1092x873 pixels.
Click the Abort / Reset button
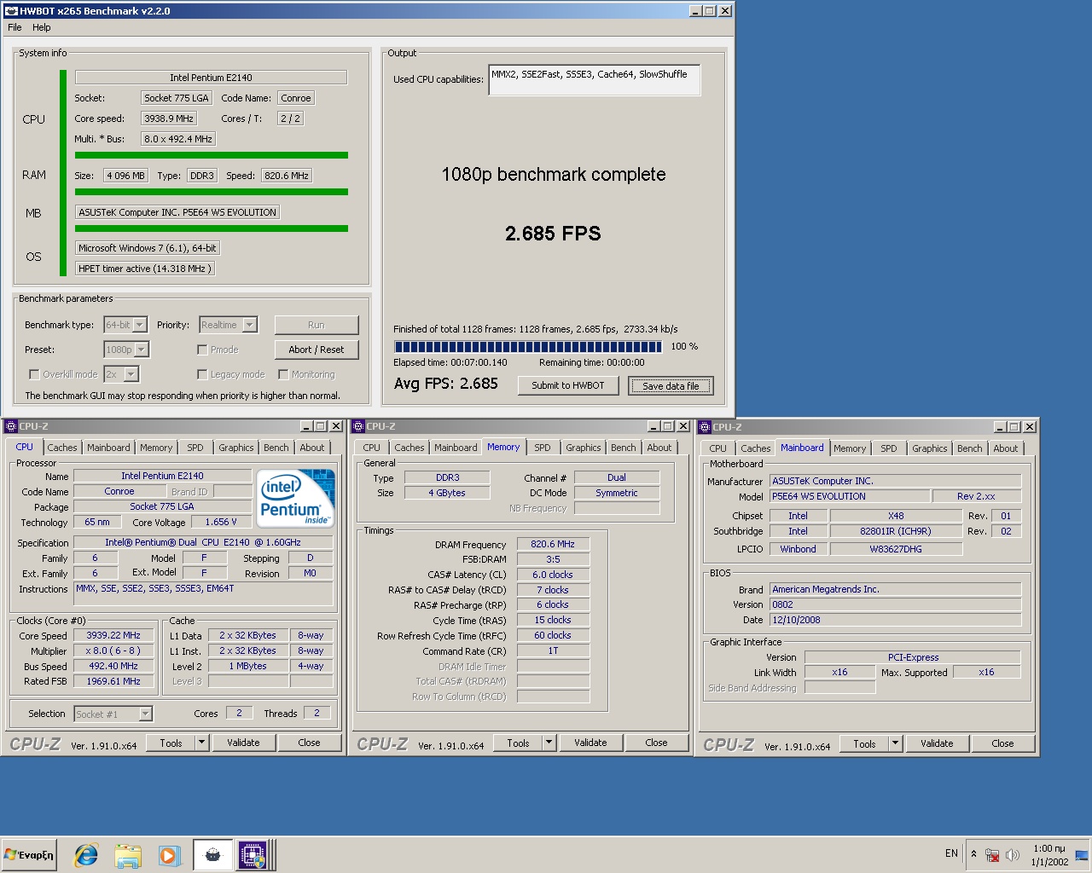click(x=317, y=350)
